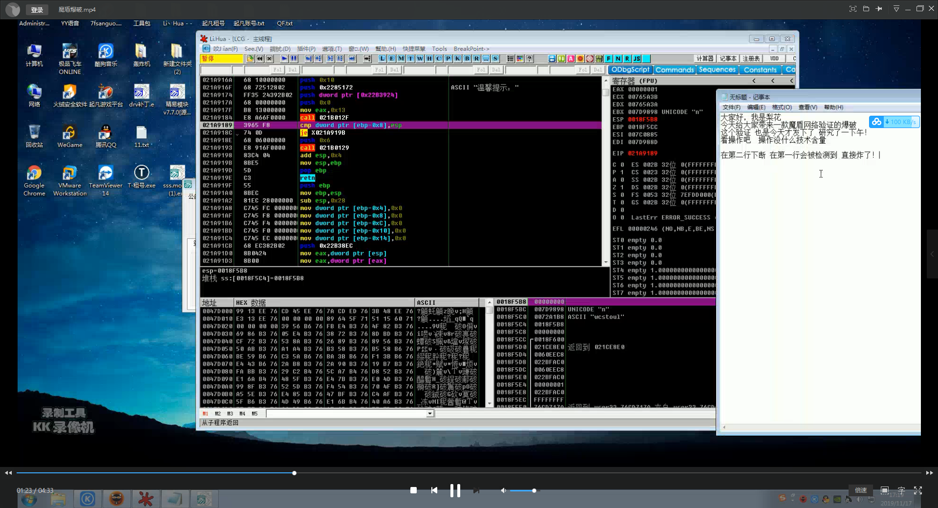The width and height of the screenshot is (938, 508).
Task: Open Patches window with P button
Action: coord(448,59)
